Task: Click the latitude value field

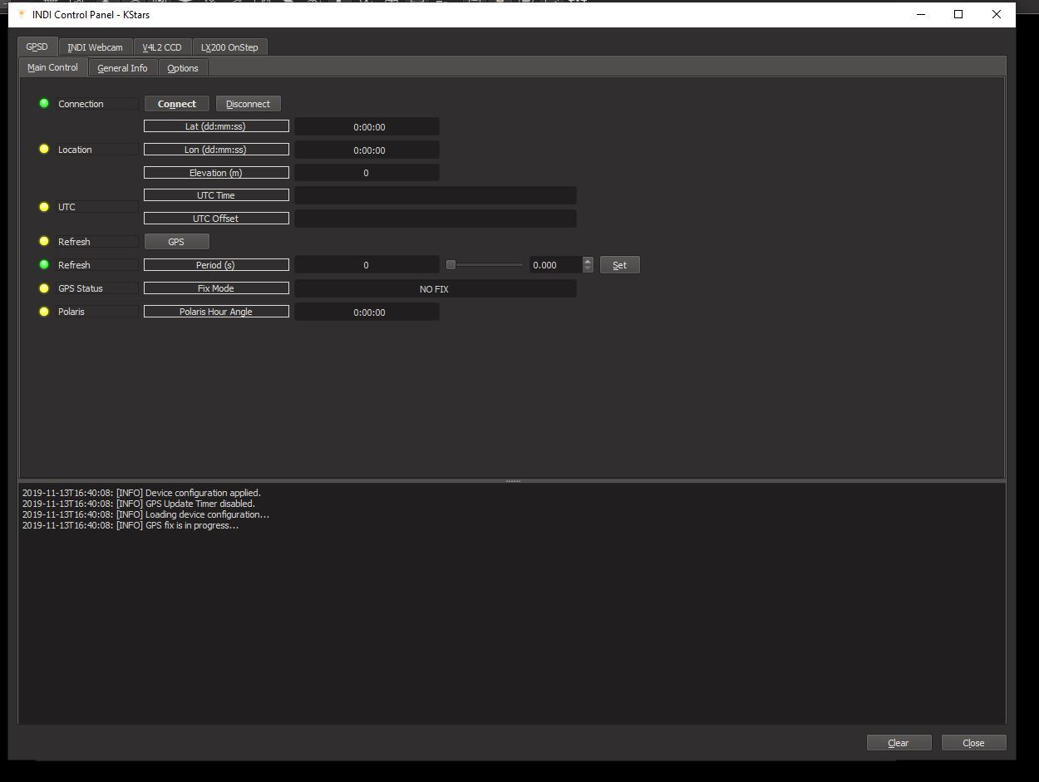Action: [x=367, y=127]
